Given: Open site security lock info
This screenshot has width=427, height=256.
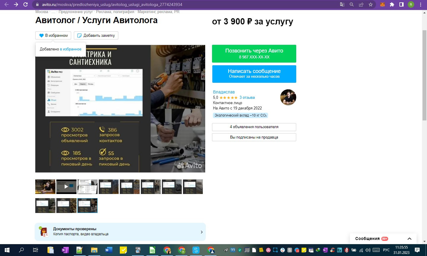Looking at the screenshot, I should [x=37, y=5].
